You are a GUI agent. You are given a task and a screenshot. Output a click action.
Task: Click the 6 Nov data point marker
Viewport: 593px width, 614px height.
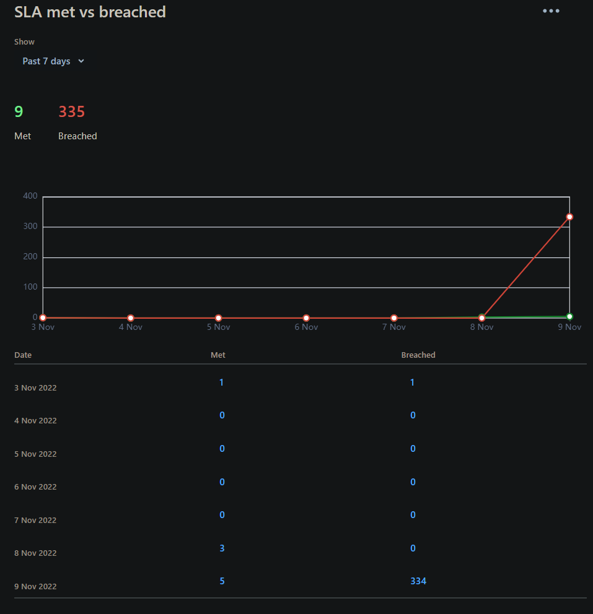click(306, 317)
